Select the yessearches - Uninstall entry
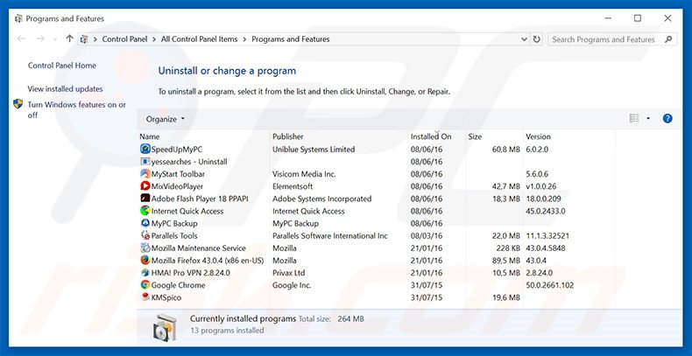The image size is (692, 356). click(189, 161)
